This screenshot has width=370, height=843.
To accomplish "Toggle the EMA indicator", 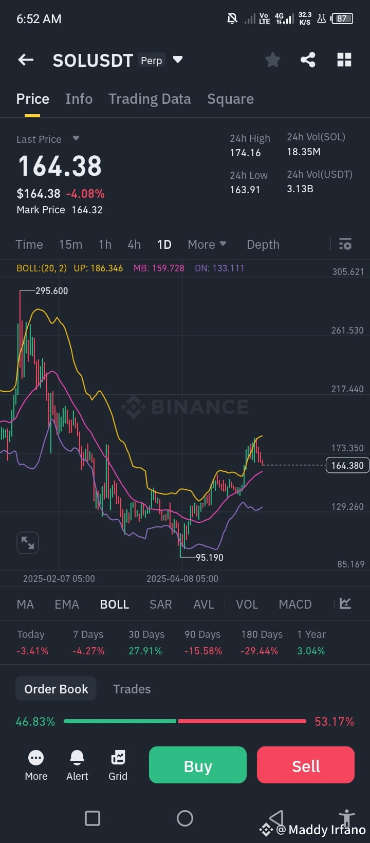I will (x=67, y=604).
